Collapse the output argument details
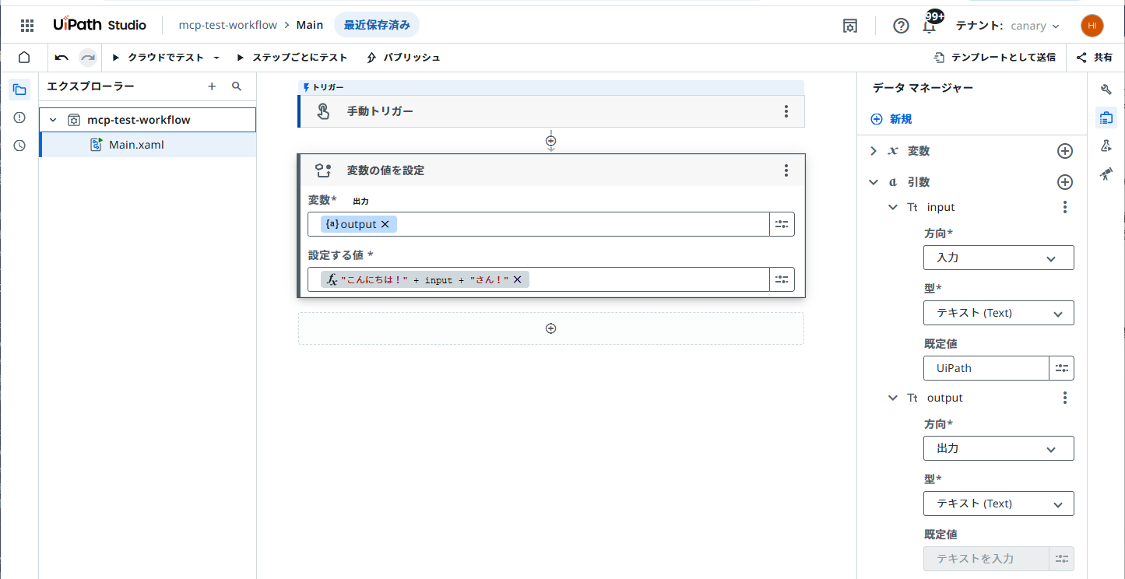This screenshot has width=1125, height=579. coord(893,398)
